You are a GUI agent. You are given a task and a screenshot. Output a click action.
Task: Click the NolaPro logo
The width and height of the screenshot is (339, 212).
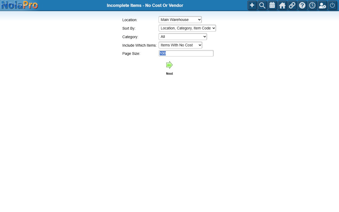pyautogui.click(x=19, y=5)
